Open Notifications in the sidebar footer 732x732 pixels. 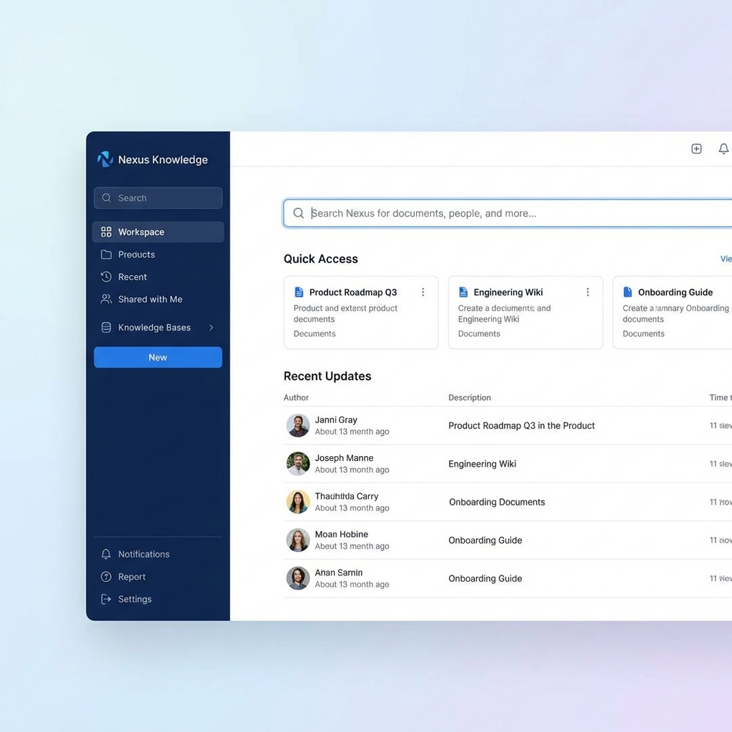[x=143, y=554]
